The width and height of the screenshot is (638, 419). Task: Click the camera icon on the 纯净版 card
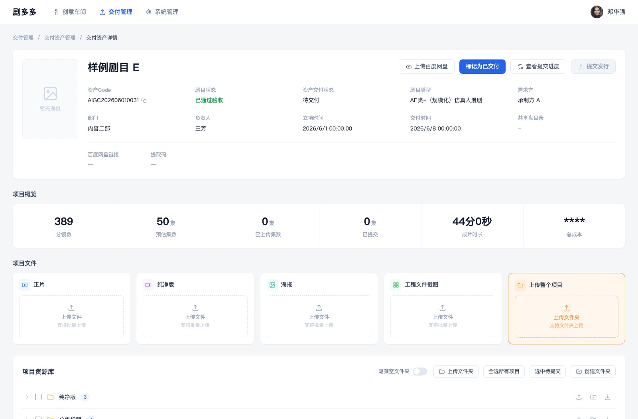pos(148,285)
